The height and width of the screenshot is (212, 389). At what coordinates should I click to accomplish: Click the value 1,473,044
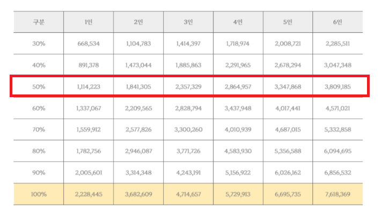click(x=138, y=65)
